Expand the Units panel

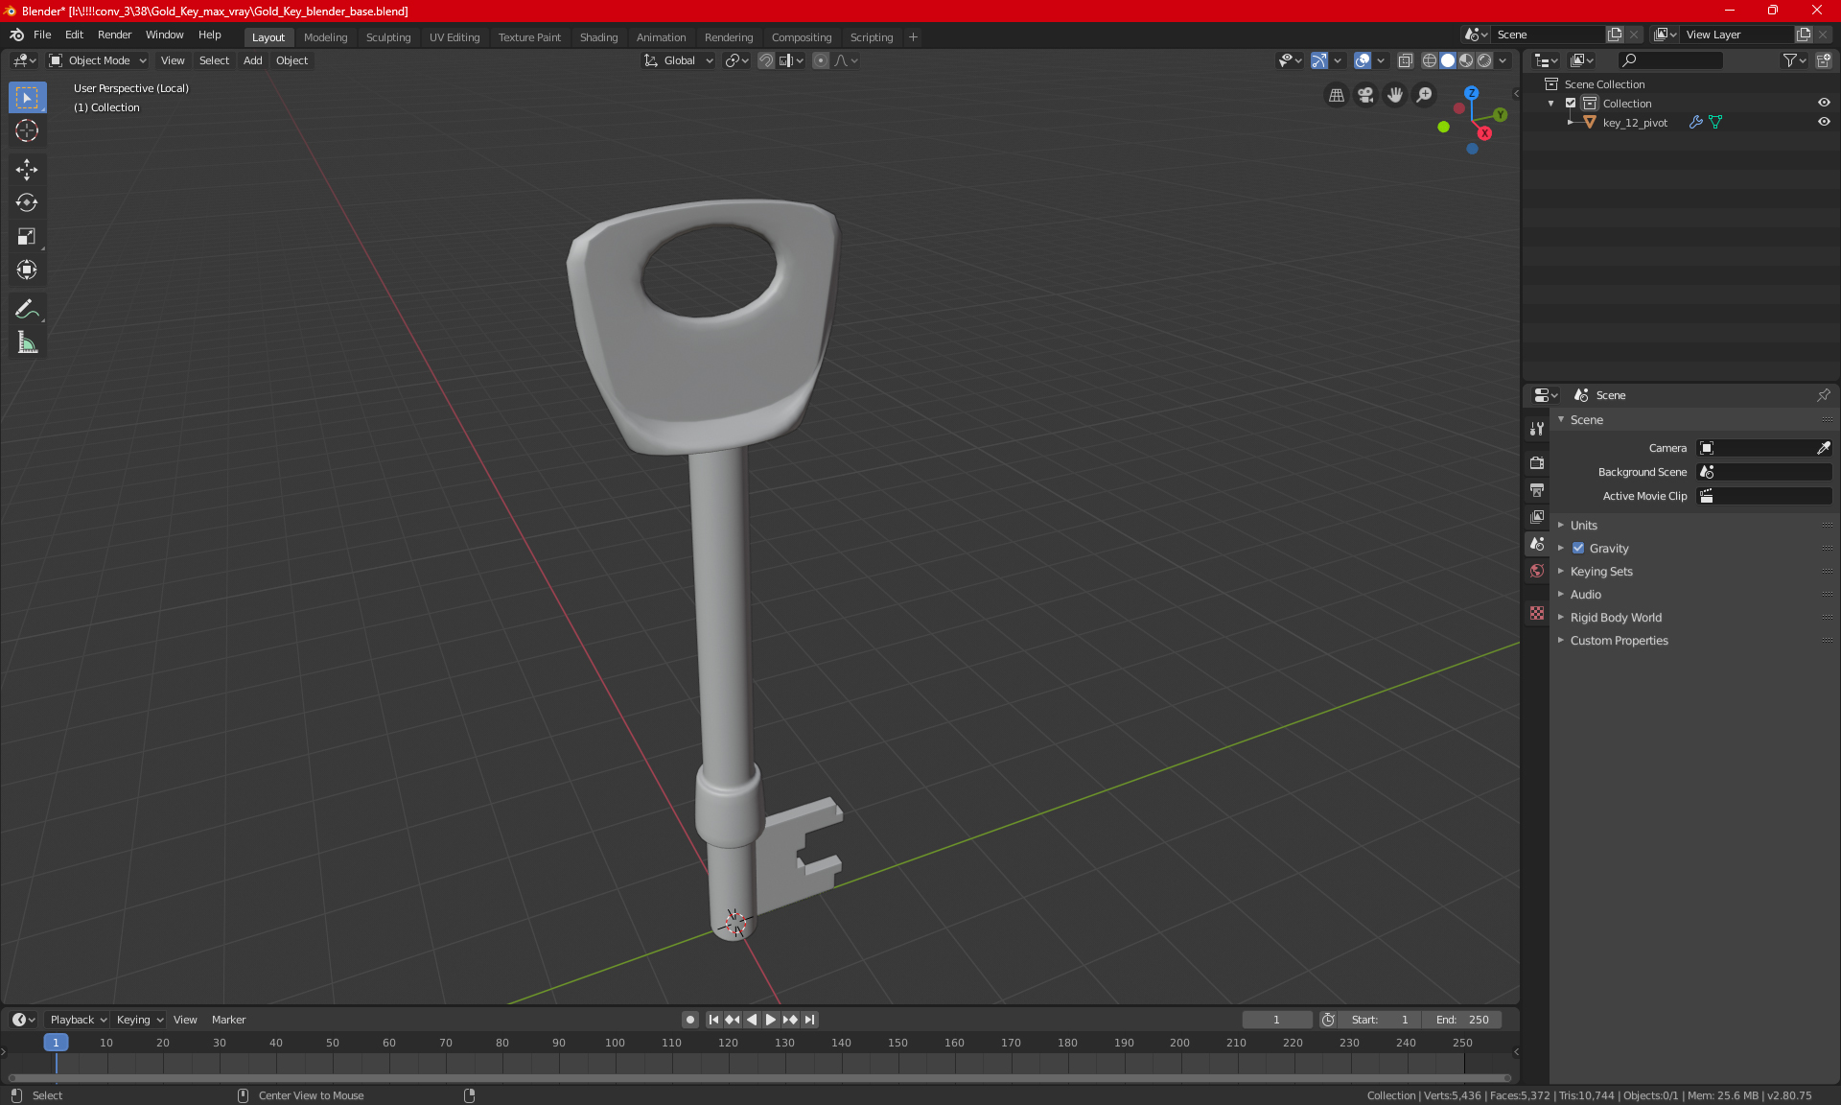(x=1583, y=526)
